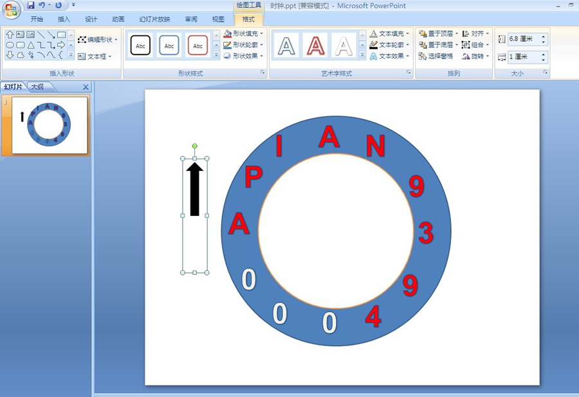Switch to the 幻灯片 pane tab
579x397 pixels.
coord(14,87)
